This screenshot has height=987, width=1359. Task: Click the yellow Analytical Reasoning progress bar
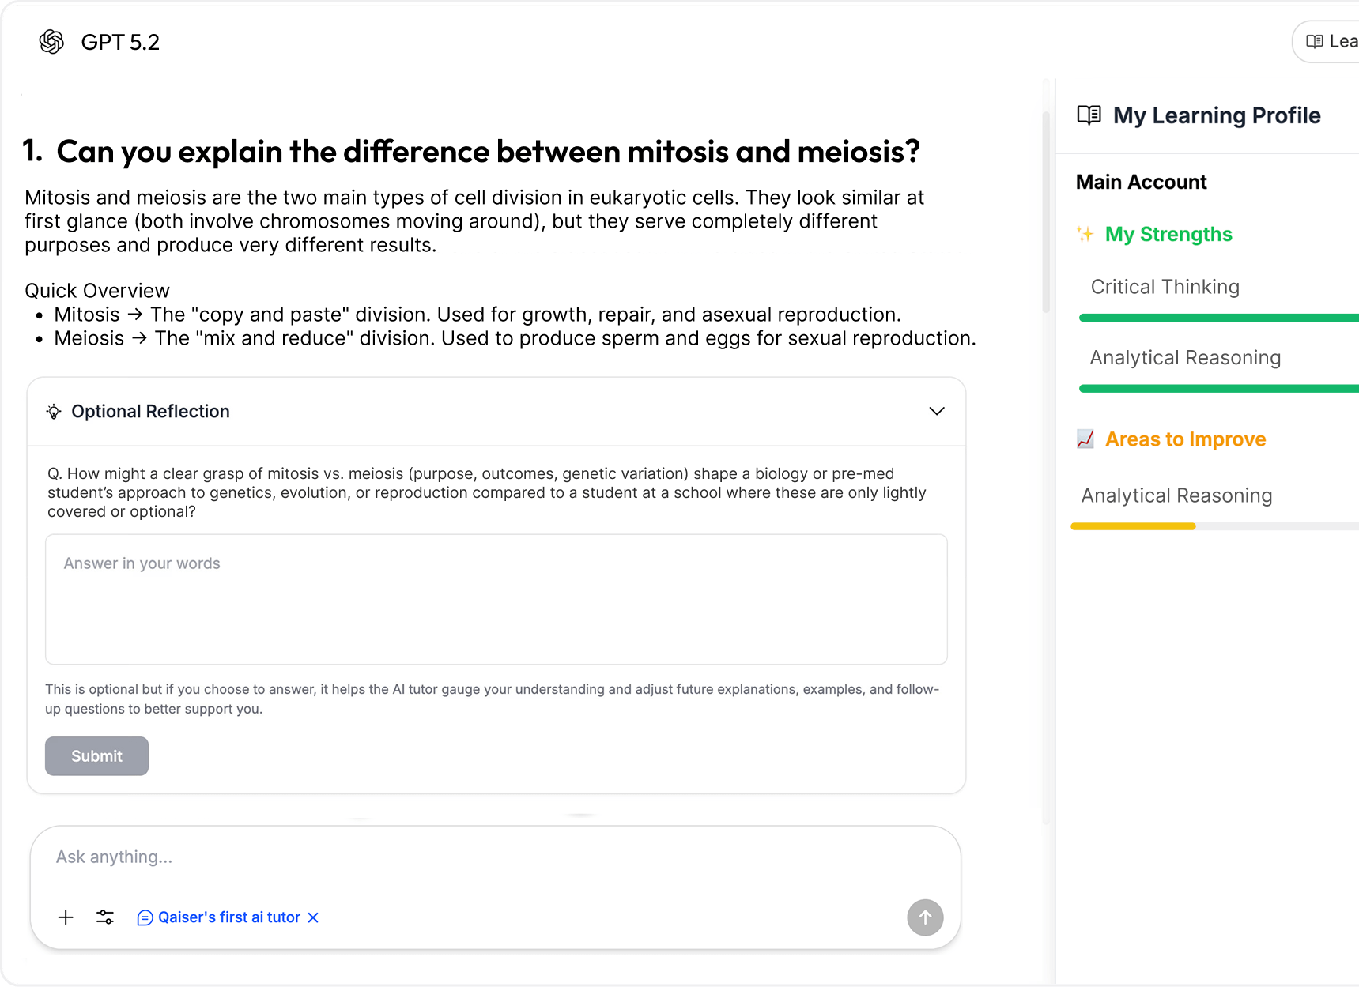click(1133, 526)
